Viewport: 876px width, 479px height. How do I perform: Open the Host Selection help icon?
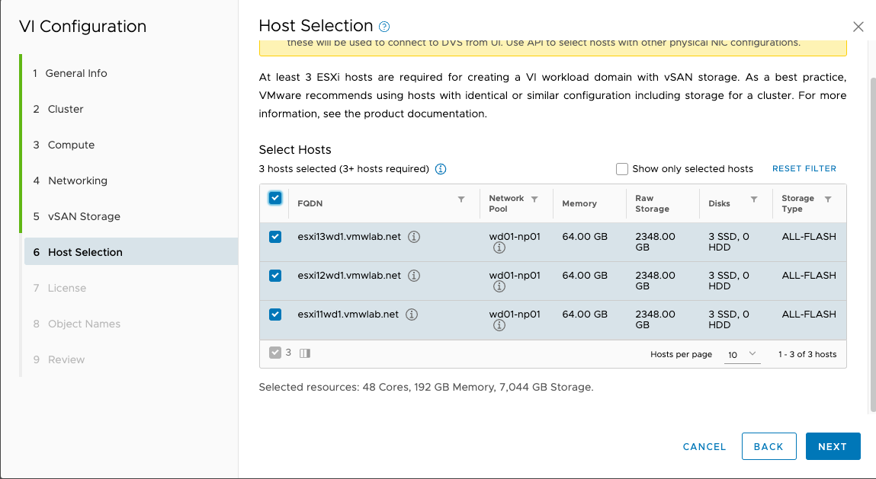(384, 26)
